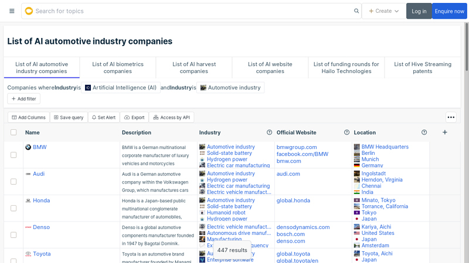Switch to List of AI website companies tab
The image size is (469, 263).
[x=270, y=68]
